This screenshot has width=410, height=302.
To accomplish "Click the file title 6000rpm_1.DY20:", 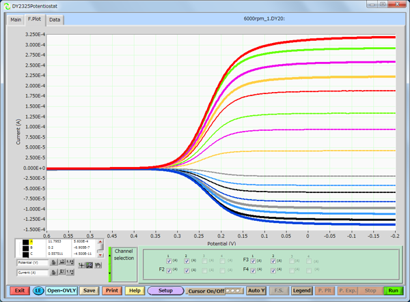I will (264, 18).
